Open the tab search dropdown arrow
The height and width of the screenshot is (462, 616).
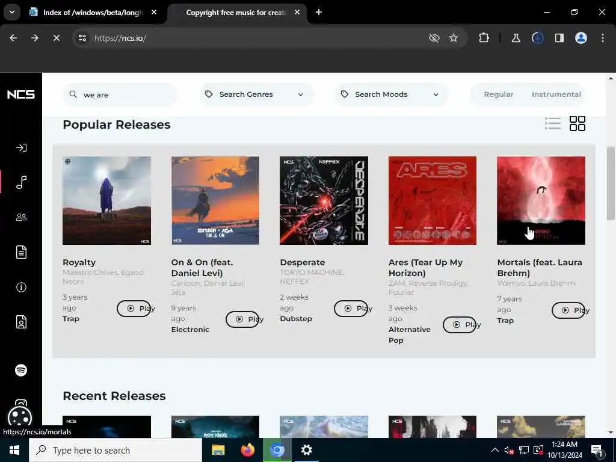[x=12, y=12]
